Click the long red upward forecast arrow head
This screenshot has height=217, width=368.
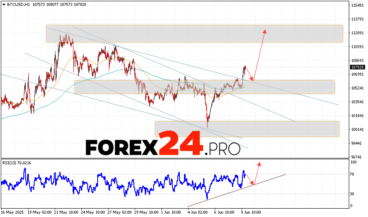(264, 31)
